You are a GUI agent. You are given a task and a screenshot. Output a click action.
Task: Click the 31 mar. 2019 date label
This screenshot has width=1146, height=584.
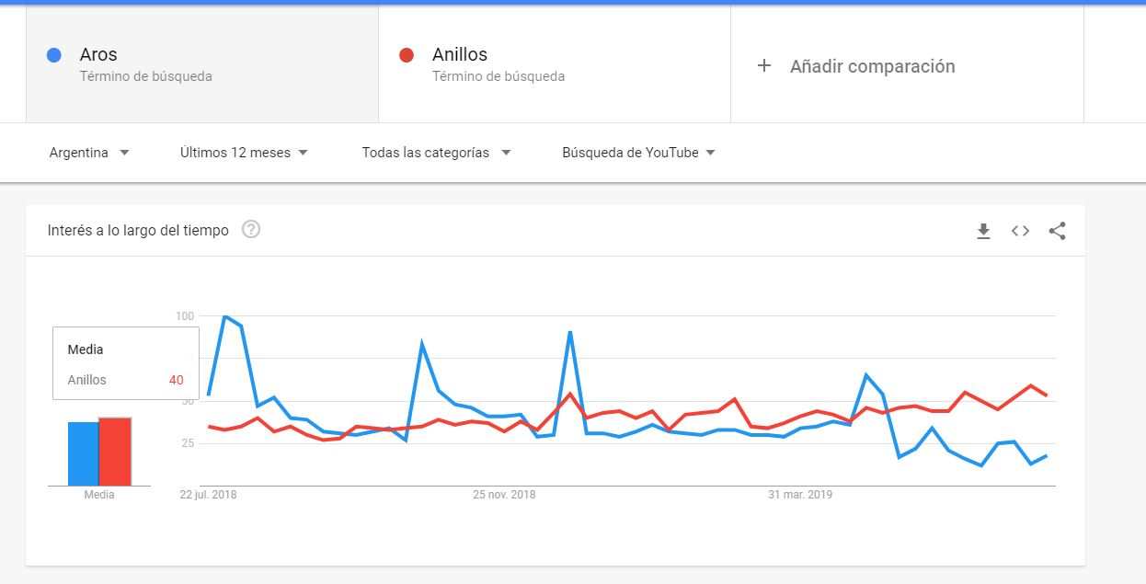800,495
